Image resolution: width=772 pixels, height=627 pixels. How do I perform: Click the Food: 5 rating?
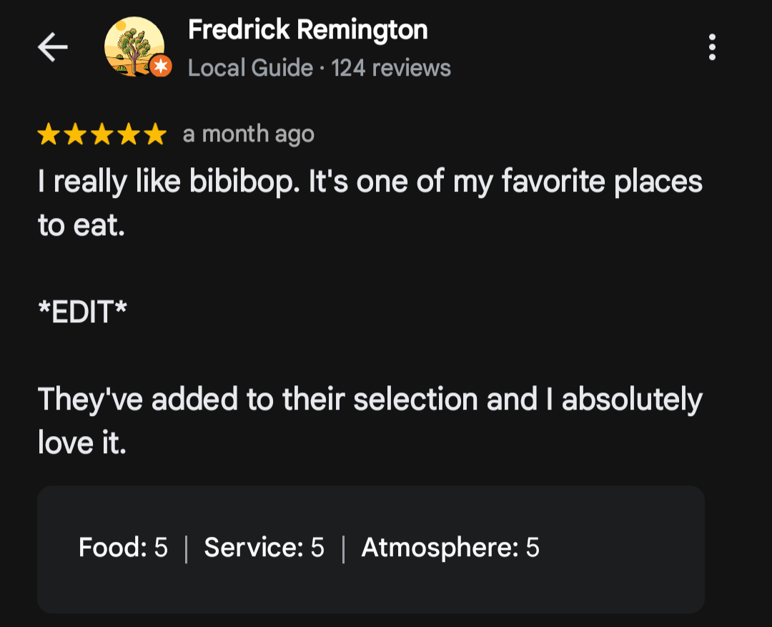click(x=123, y=548)
